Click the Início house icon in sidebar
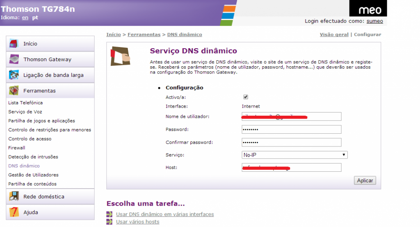 click(14, 44)
